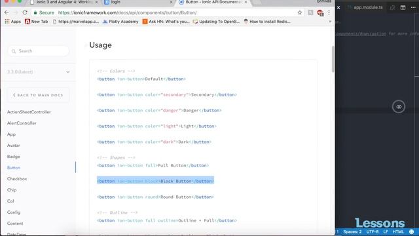This screenshot has width=419, height=236.
Task: Reload the page with the refresh icon
Action: coord(25,12)
